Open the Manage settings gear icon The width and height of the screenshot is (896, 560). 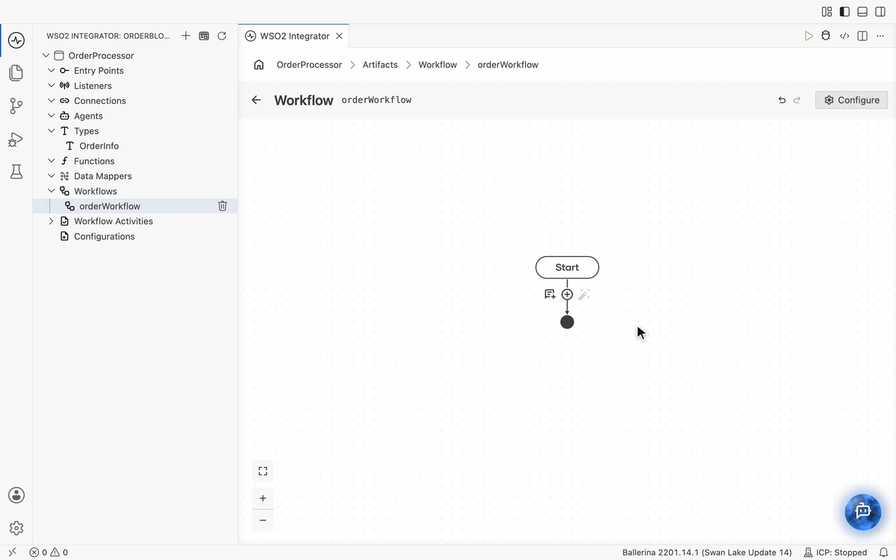tap(16, 528)
